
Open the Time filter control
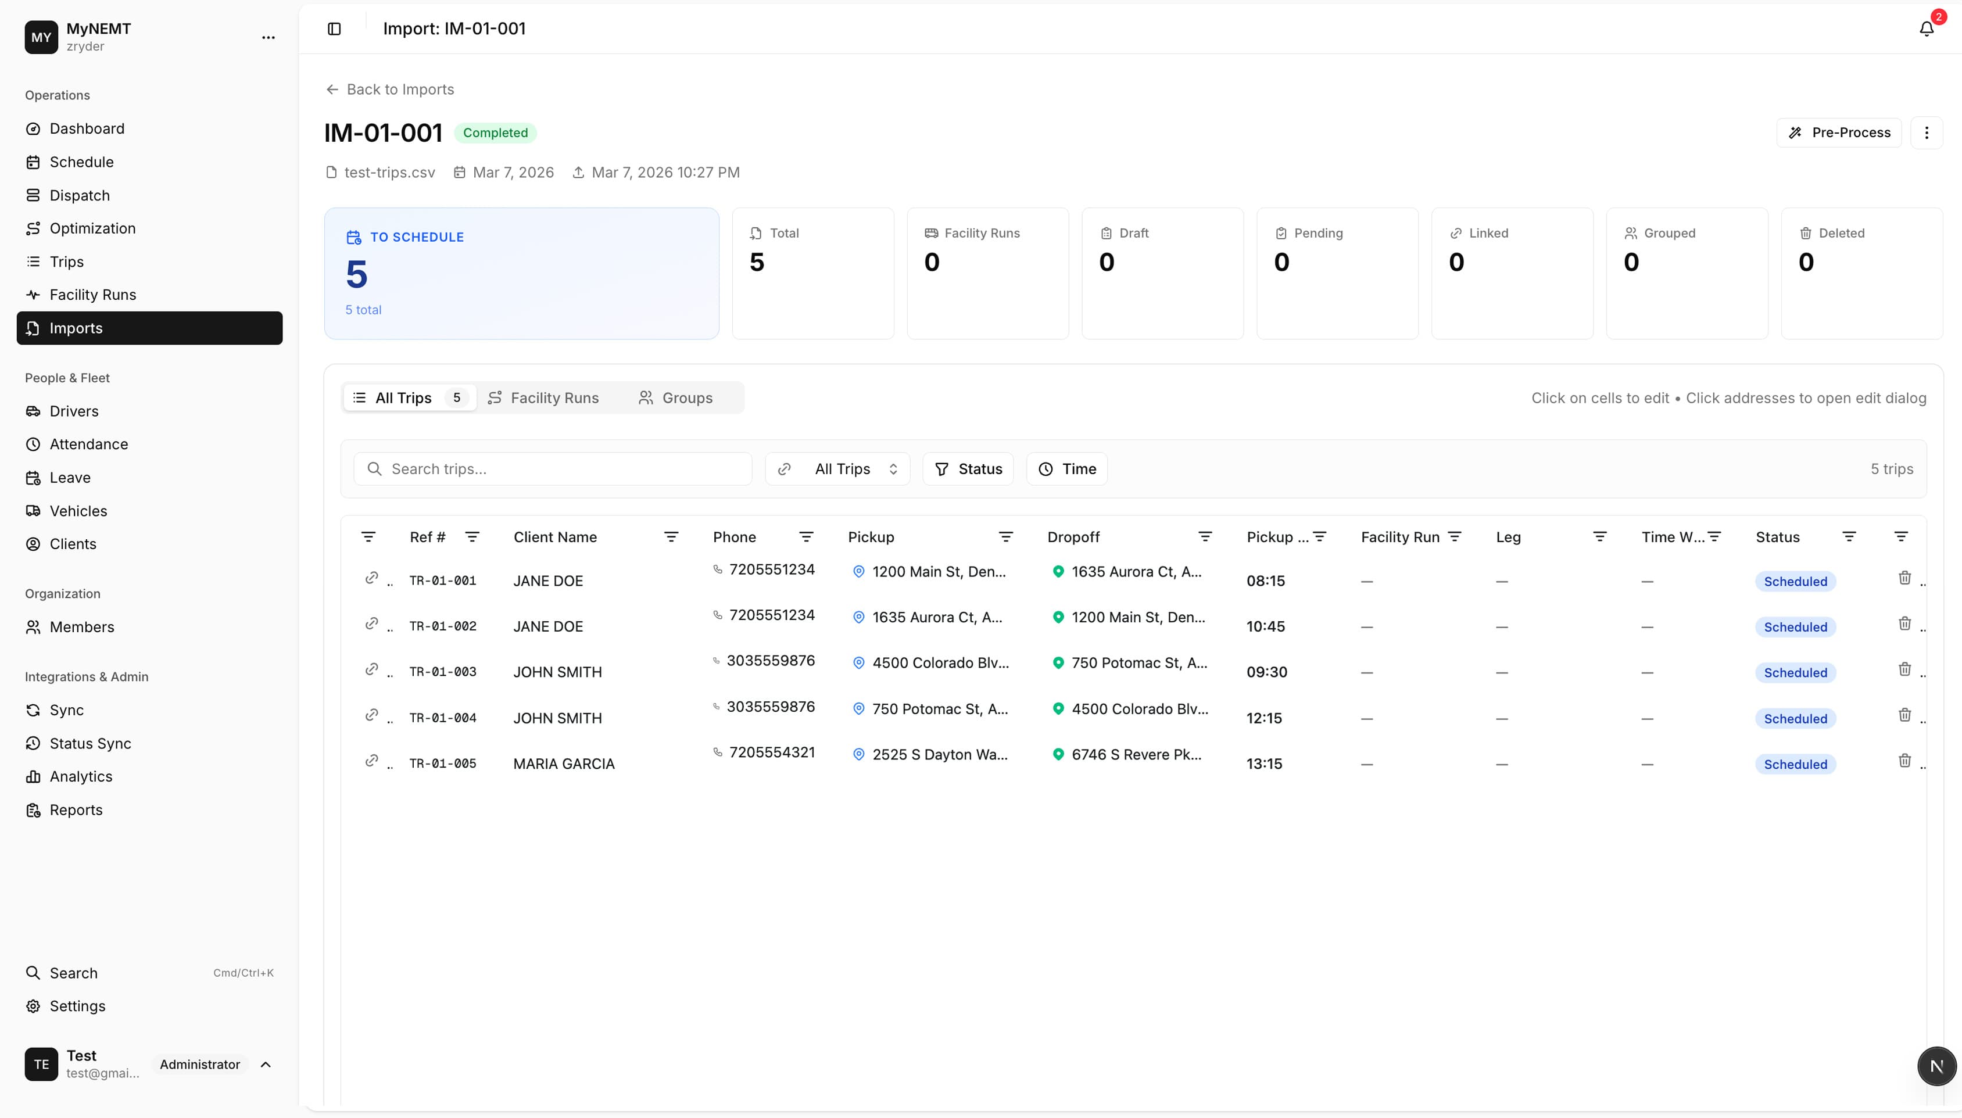[x=1066, y=468]
